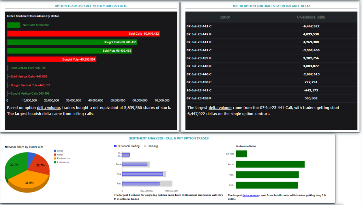362x205 pixels.
Task: Click the Bought Puts -40,253,564 red bar
Action: point(52,59)
